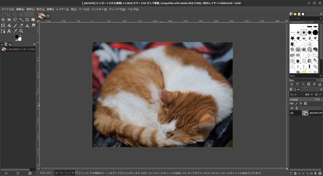Open the レイヤー(L) menu
Viewport: 323px width, 176px height.
(x=63, y=9)
